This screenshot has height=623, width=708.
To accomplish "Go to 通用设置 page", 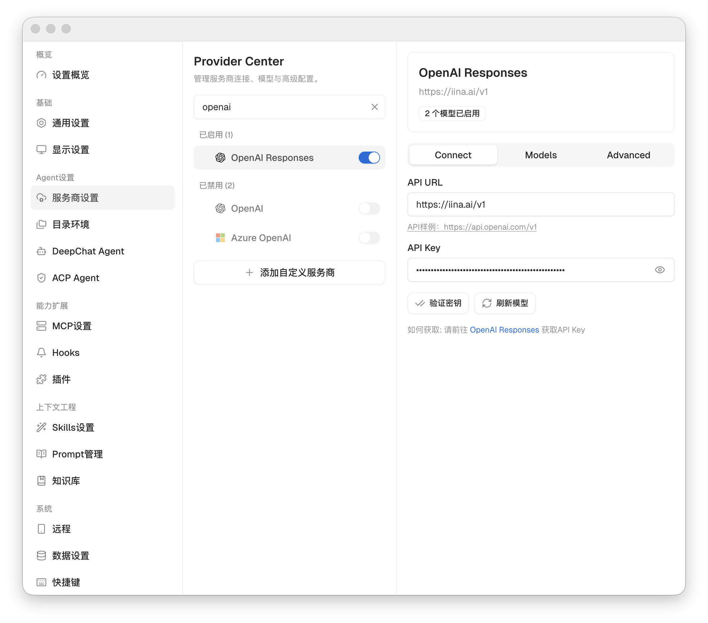I will (102, 123).
